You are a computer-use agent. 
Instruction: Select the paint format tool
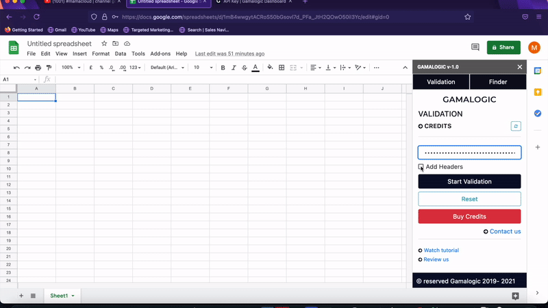[x=49, y=68]
